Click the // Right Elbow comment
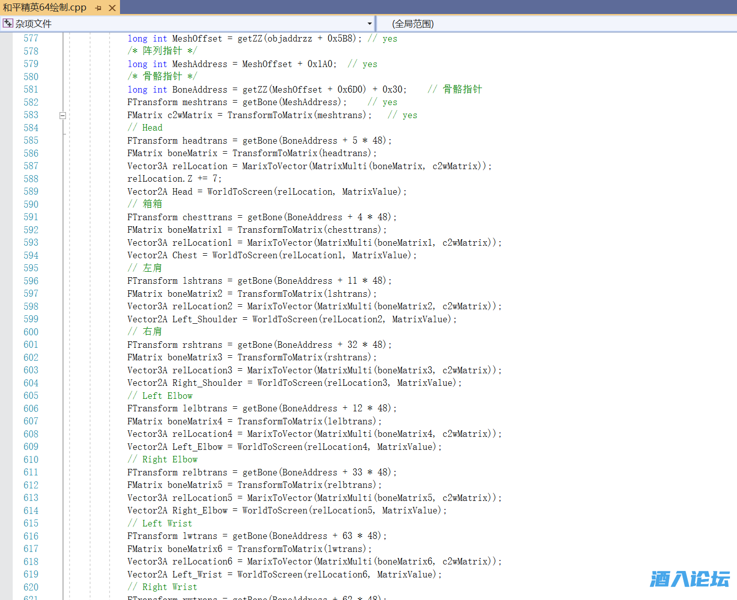 pos(162,459)
